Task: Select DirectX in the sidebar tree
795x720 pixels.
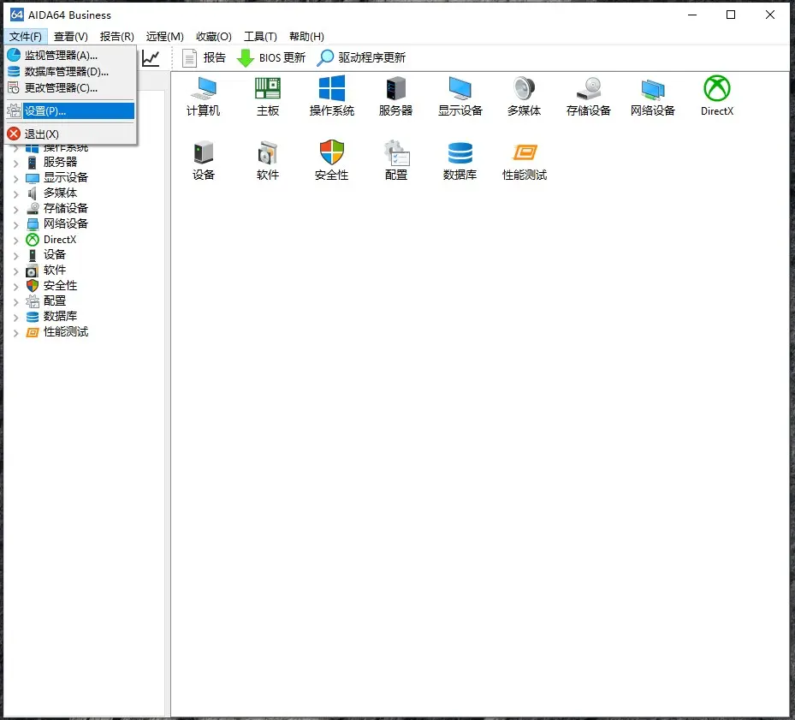Action: 60,240
